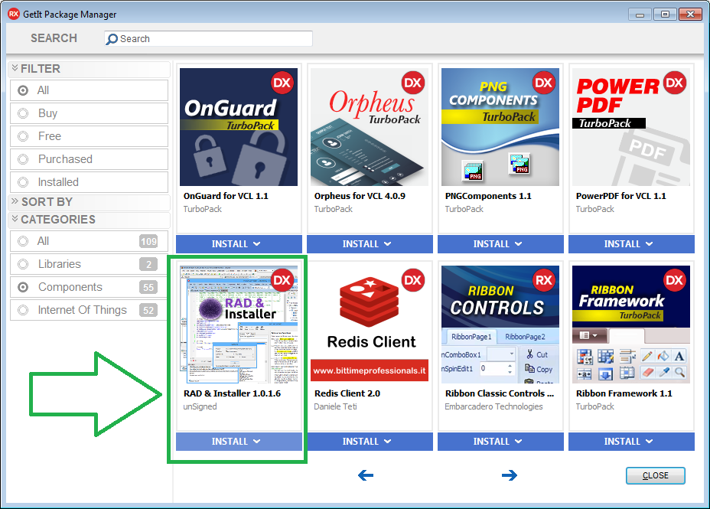The image size is (710, 509).
Task: Minimize the GetIt Package Manager window
Action: [640, 15]
